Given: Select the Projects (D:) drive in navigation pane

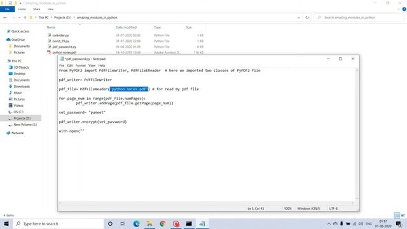Looking at the screenshot, I should (22, 118).
